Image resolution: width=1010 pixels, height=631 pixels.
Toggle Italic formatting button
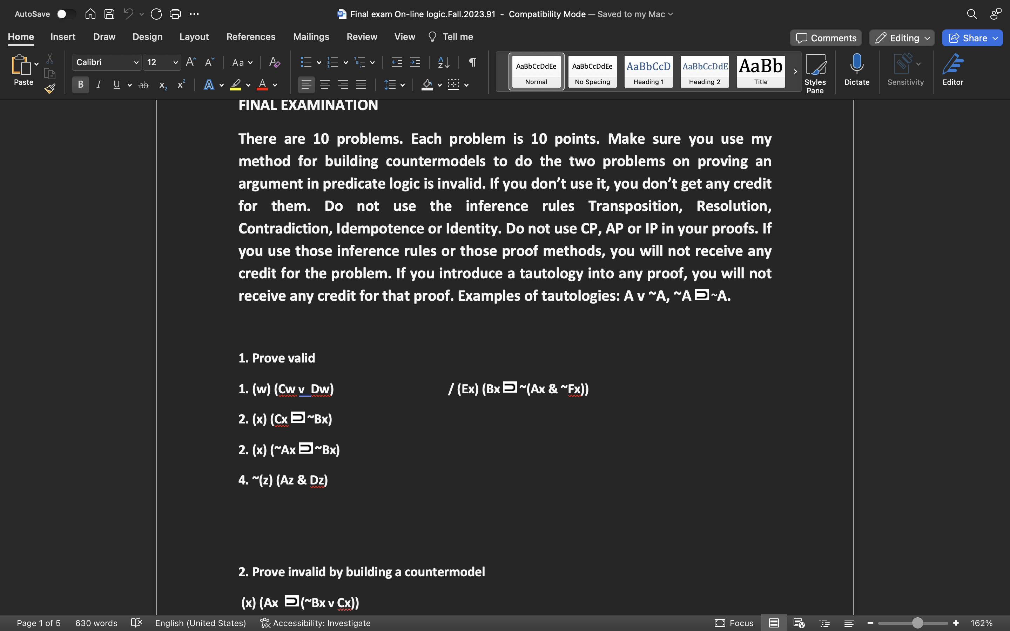pyautogui.click(x=99, y=85)
